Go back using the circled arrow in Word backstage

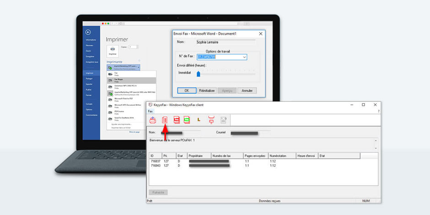[88, 32]
